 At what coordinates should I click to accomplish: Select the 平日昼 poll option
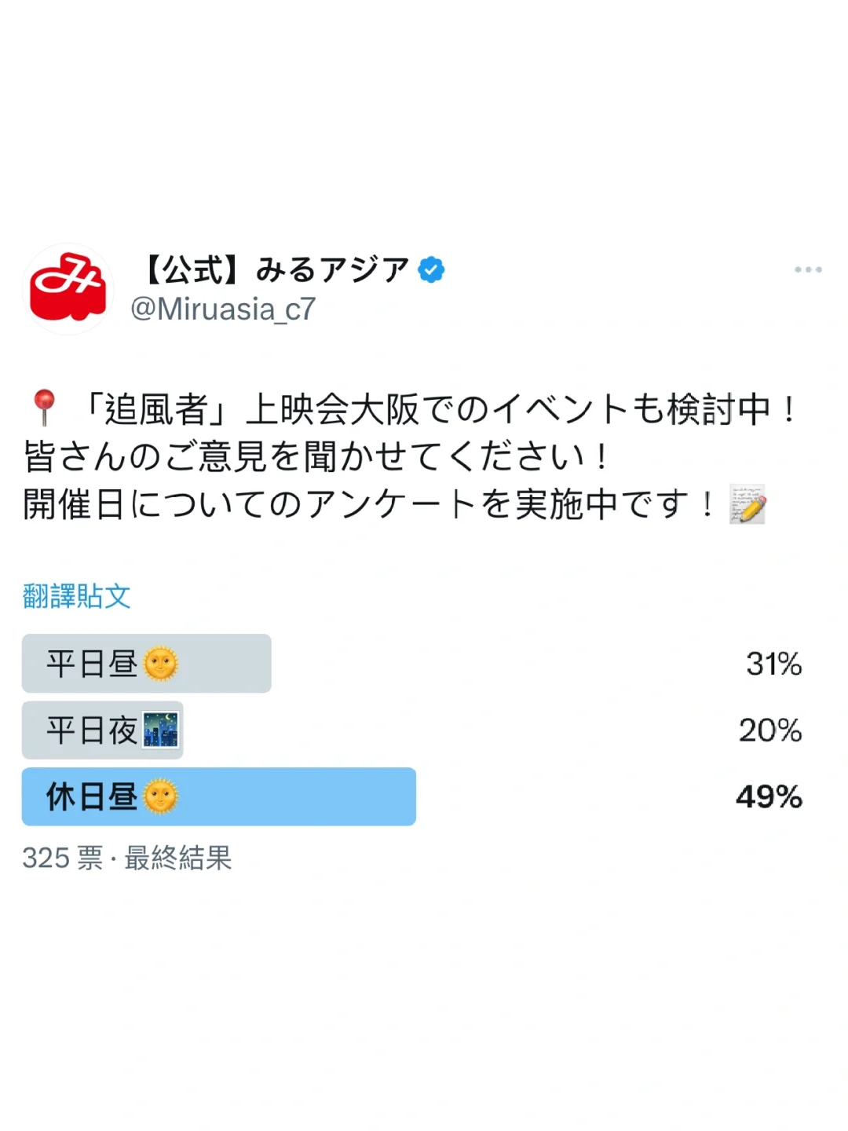coord(146,662)
